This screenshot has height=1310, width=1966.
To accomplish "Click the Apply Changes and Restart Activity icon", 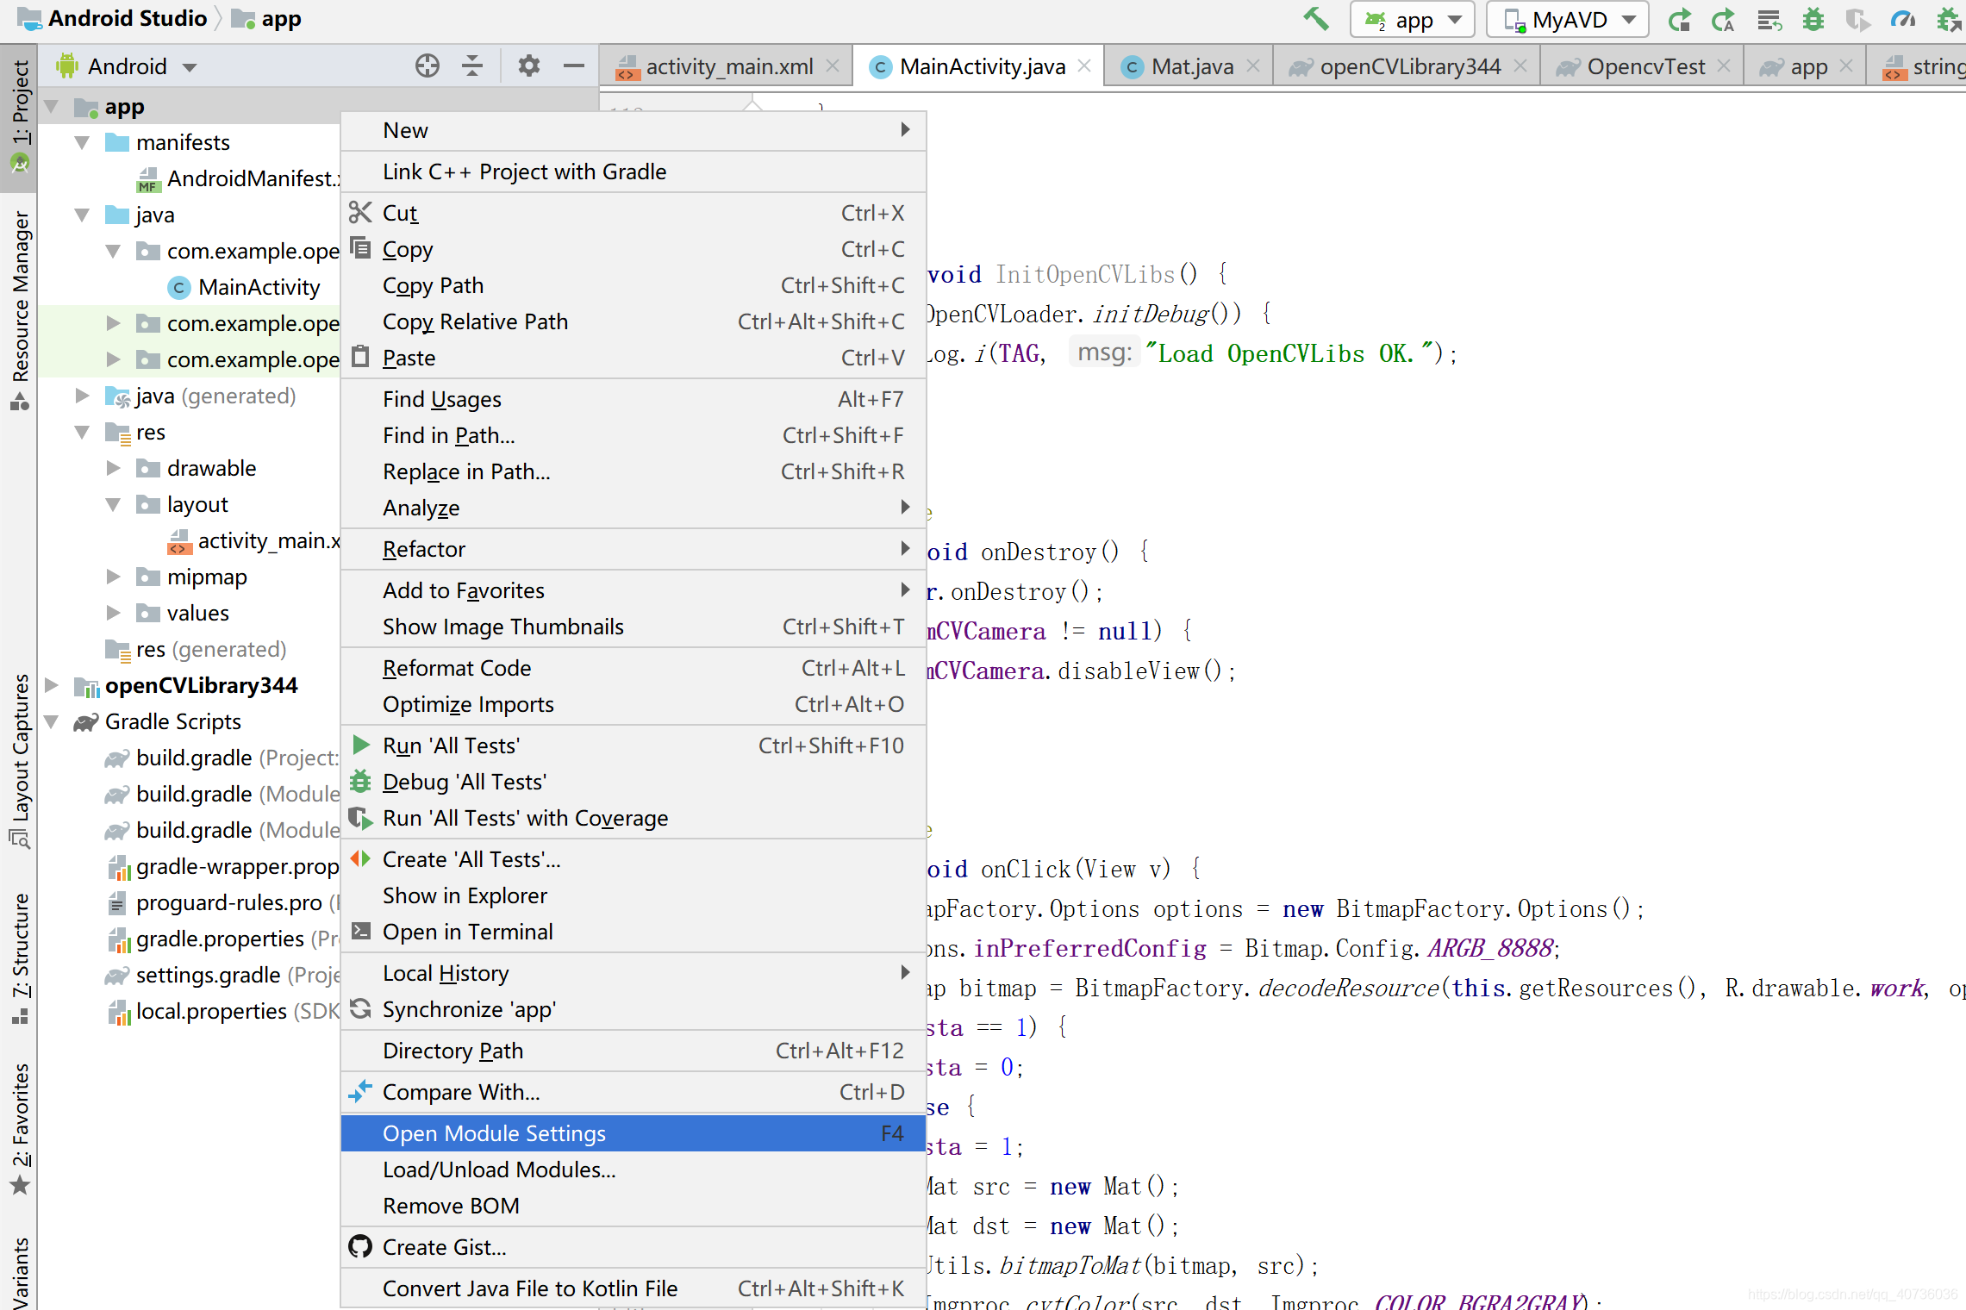I will 1723,19.
